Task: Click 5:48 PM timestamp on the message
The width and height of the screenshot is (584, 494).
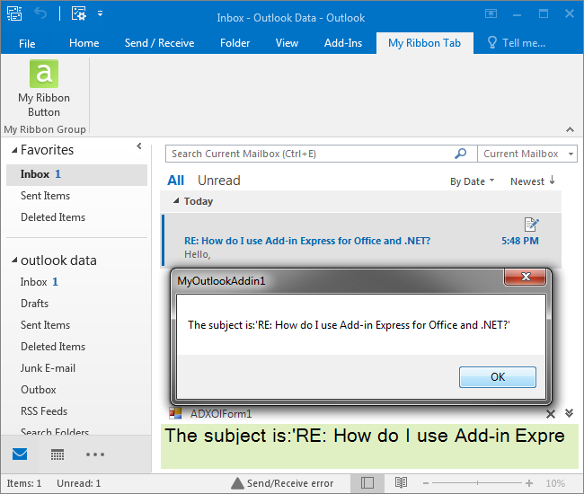Action: tap(520, 241)
